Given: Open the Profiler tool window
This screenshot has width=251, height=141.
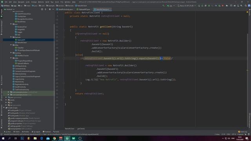Looking at the screenshot, I should click(25, 132).
